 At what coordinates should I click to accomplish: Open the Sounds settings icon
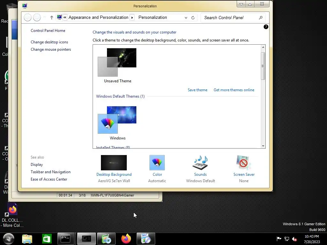(x=200, y=162)
